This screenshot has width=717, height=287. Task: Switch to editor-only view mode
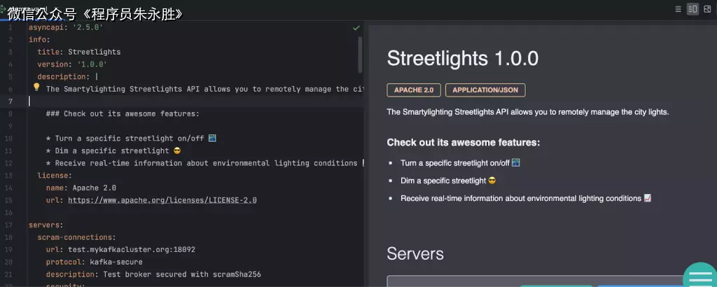[678, 9]
